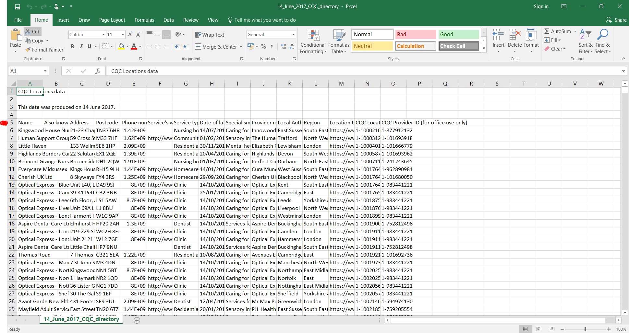The image size is (629, 333).
Task: Open Find & Select
Action: click(x=602, y=41)
